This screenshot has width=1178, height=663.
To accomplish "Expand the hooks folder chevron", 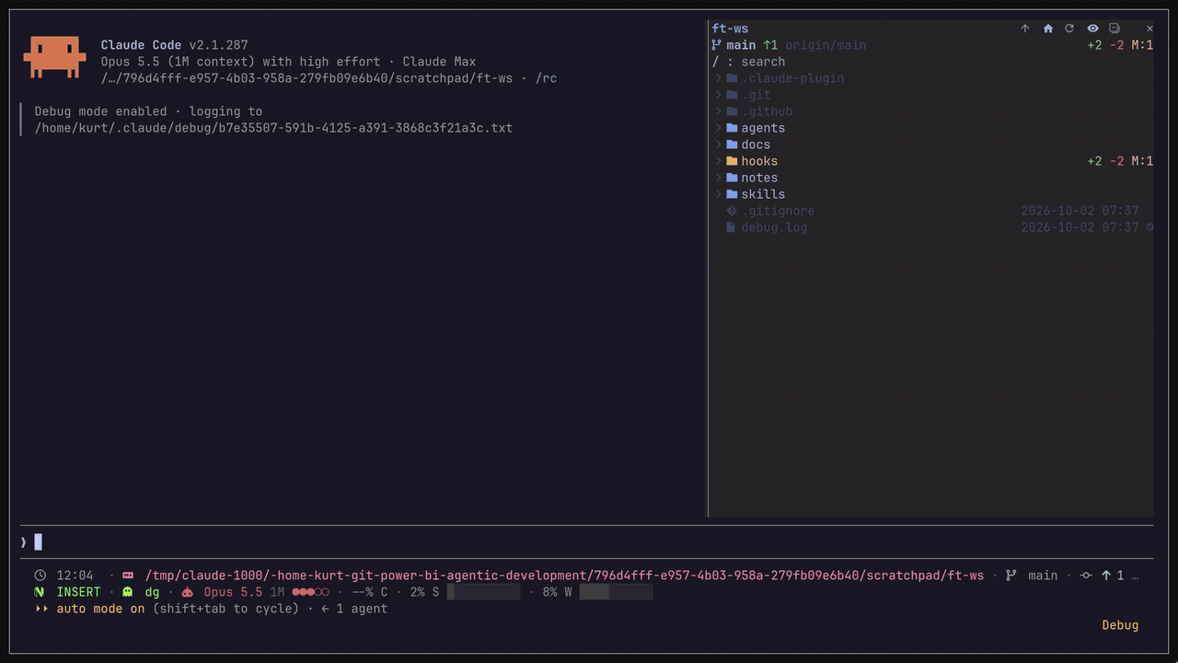I will point(718,161).
